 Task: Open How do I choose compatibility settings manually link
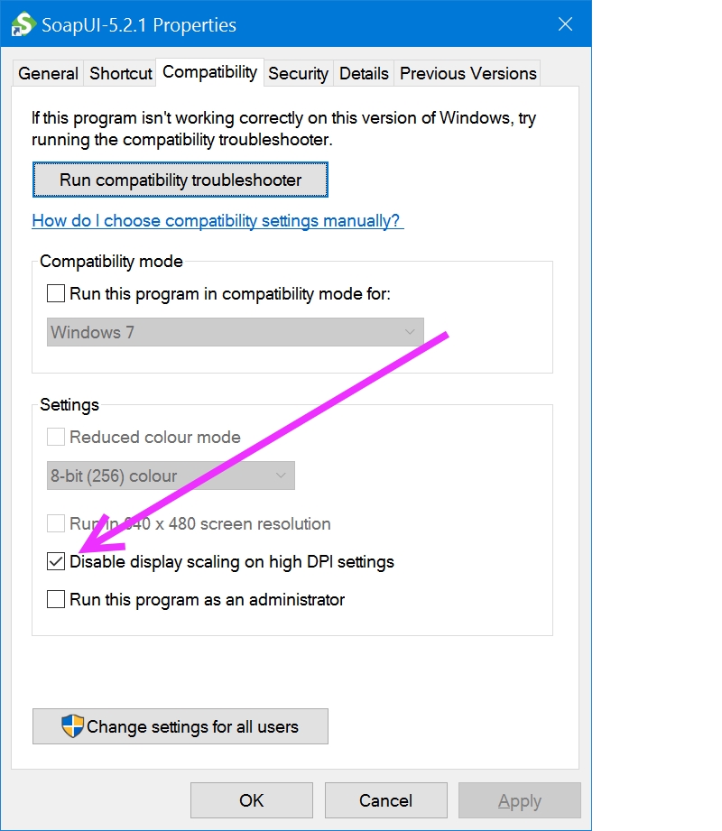pyautogui.click(x=218, y=220)
